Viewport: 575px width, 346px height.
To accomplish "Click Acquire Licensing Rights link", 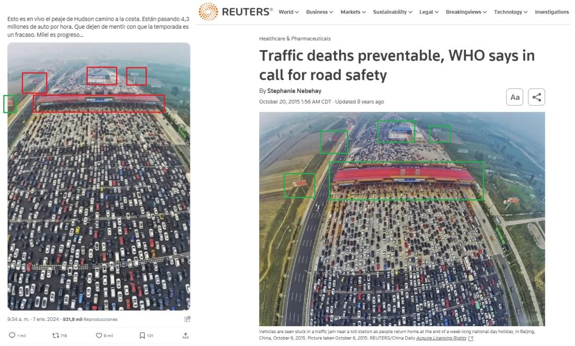I will 441,338.
